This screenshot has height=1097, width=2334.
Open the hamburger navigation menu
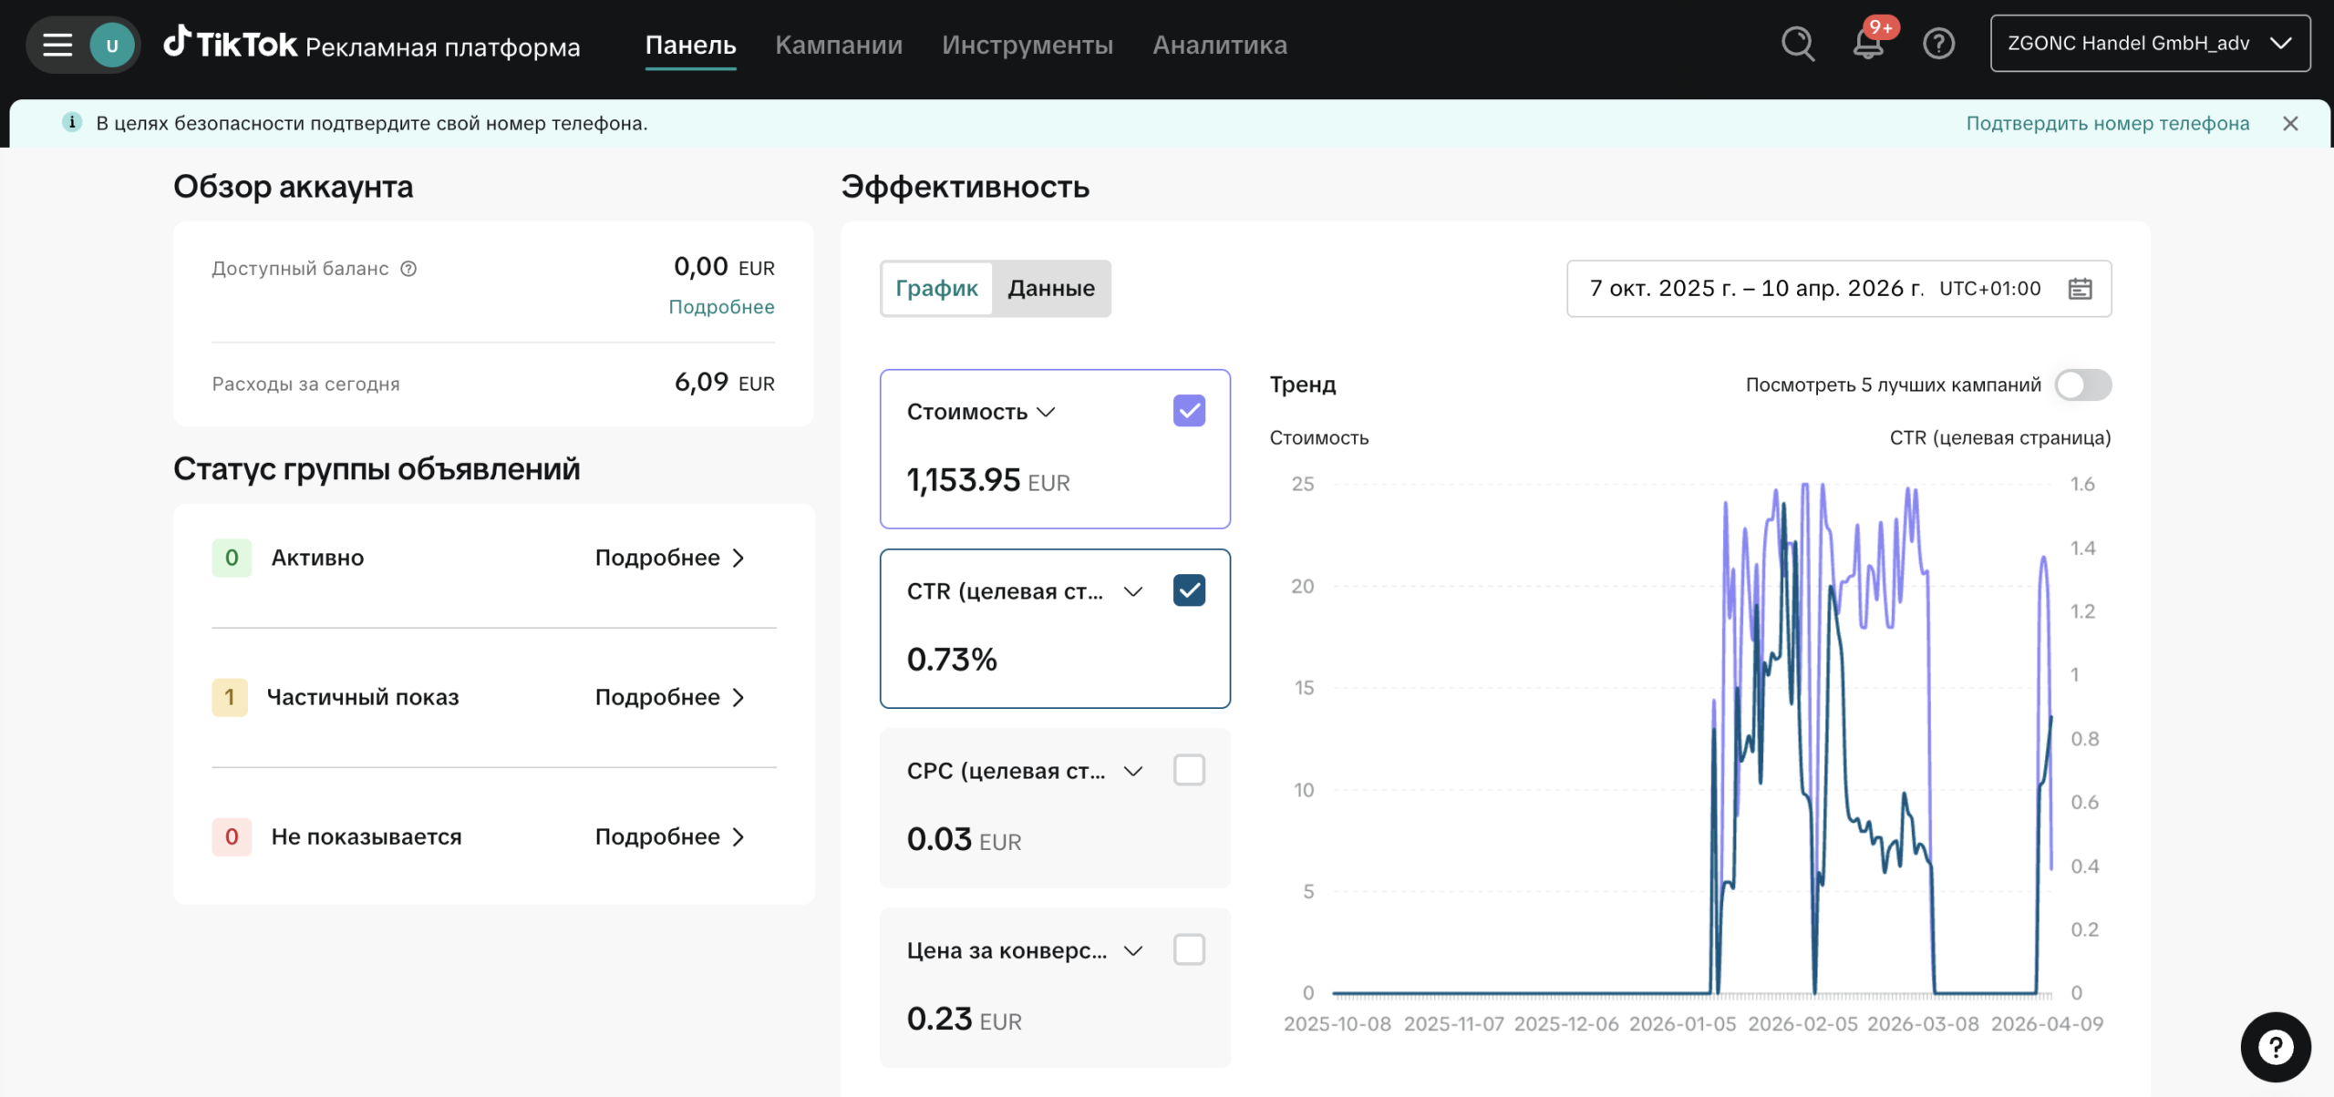(57, 45)
